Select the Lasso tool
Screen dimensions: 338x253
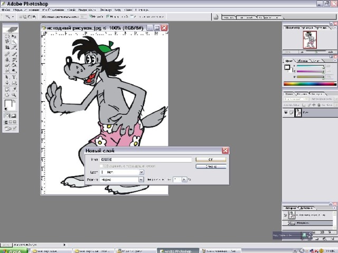7,42
